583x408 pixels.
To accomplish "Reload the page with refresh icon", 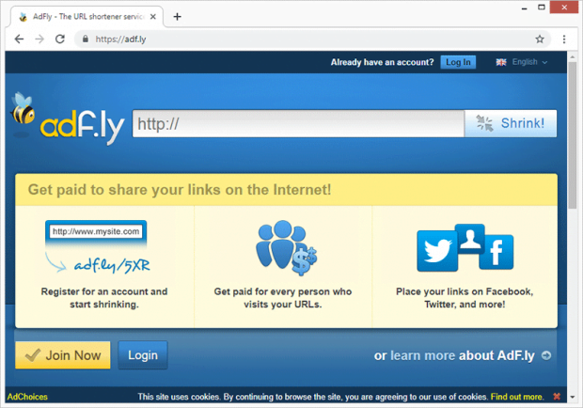I will pos(60,39).
